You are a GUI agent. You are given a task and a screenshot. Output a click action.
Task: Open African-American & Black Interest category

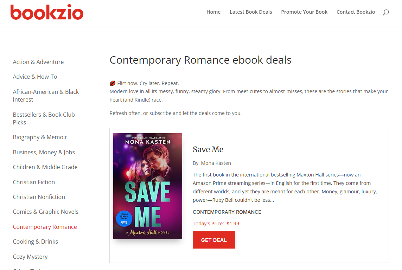[46, 96]
